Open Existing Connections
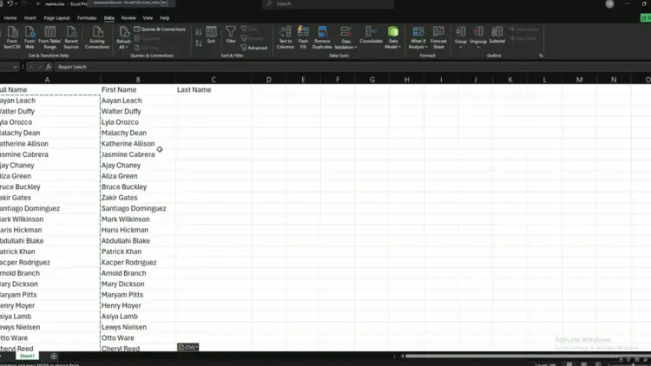The width and height of the screenshot is (651, 366). pos(96,37)
